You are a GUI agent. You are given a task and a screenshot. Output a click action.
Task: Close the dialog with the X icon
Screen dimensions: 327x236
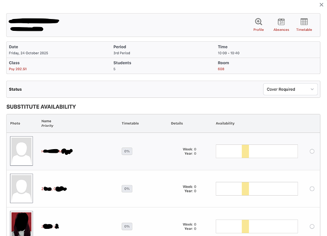[x=322, y=5]
